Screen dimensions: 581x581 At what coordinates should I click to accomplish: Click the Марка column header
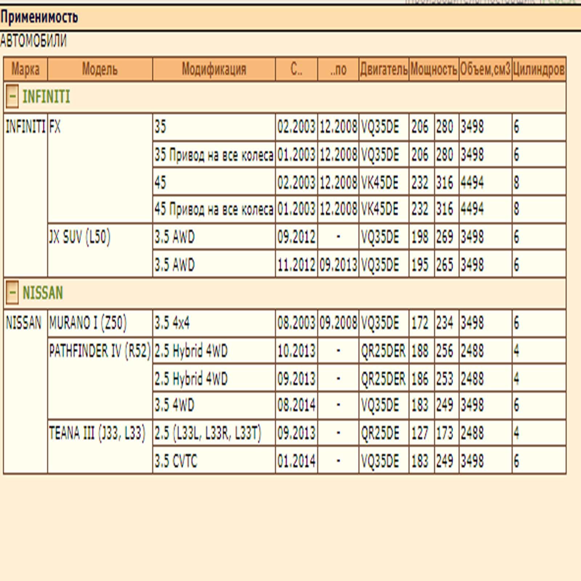pyautogui.click(x=25, y=69)
